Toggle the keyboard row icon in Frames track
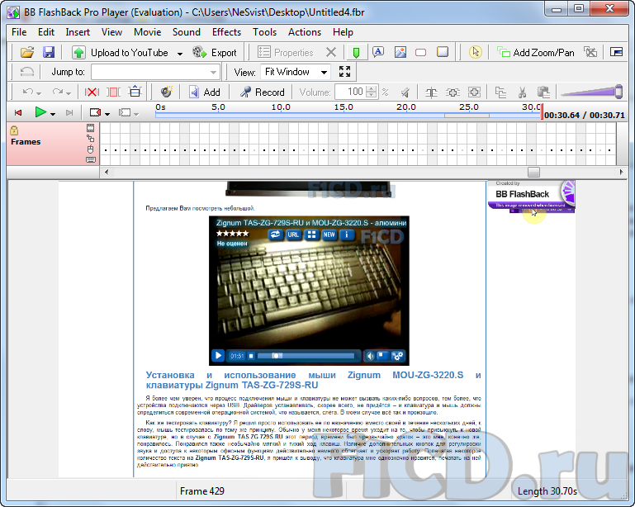Image resolution: width=635 pixels, height=507 pixels. click(91, 160)
